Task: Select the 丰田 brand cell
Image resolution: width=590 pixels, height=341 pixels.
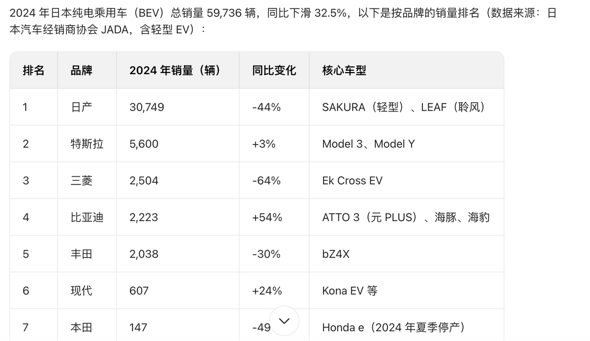Action: (82, 254)
